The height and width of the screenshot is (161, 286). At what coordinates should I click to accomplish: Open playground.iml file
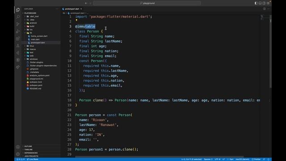point(36,79)
